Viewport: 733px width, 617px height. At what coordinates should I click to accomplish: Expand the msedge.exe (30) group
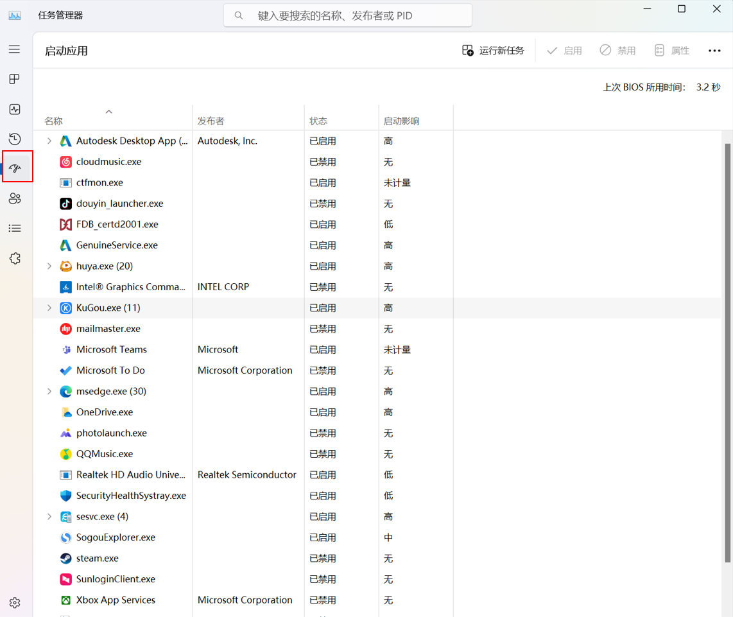[x=49, y=391]
